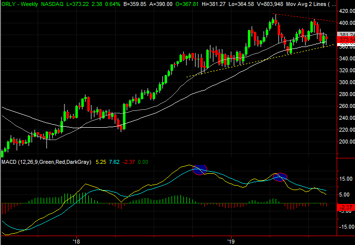This screenshot has height=245, width=355.
Task: Click the 15.00 MACD axis label
Action: tap(346, 179)
